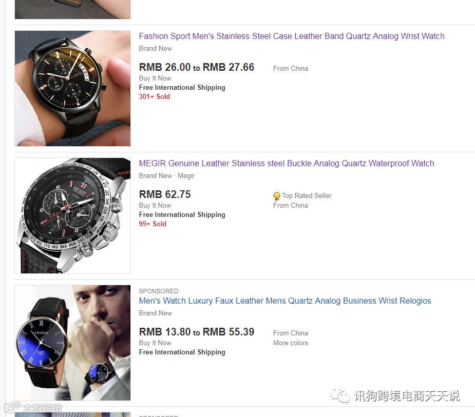Viewport: 475px width, 417px height.
Task: Open the MEGIR Genuine Leather Waterproof Watch listing
Action: pyautogui.click(x=286, y=164)
